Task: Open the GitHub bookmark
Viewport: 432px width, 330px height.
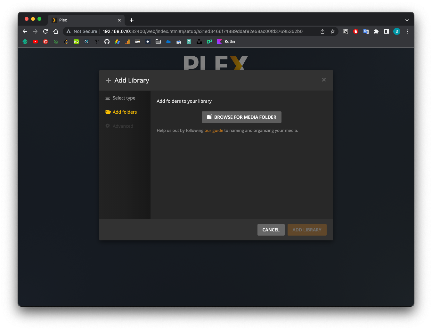Action: pos(107,42)
